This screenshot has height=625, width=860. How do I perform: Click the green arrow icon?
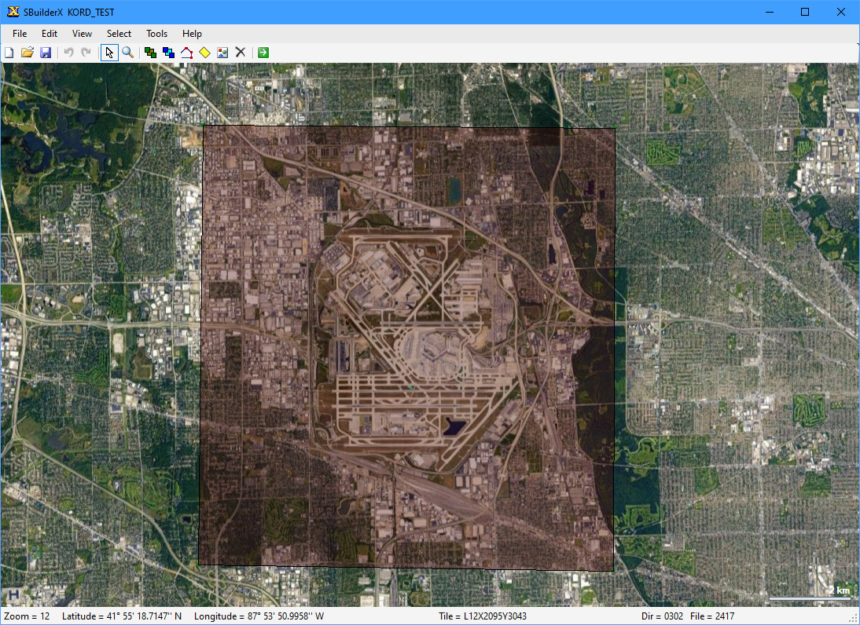pyautogui.click(x=263, y=53)
